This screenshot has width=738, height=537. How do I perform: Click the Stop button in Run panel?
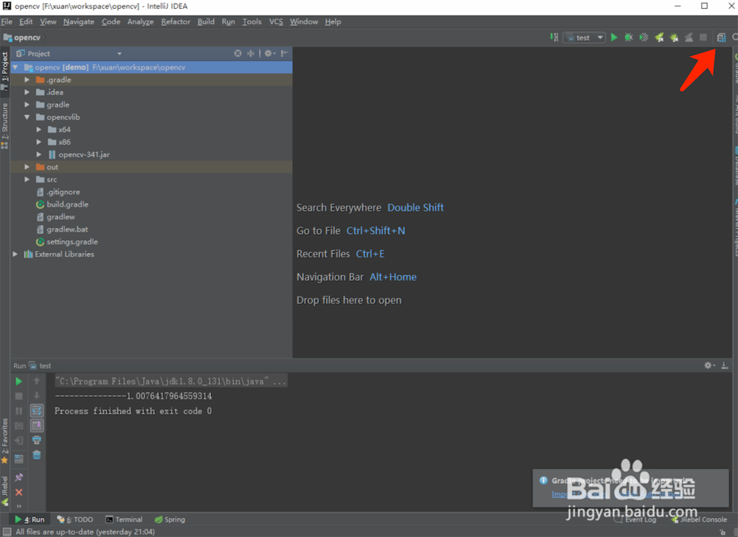[x=19, y=396]
